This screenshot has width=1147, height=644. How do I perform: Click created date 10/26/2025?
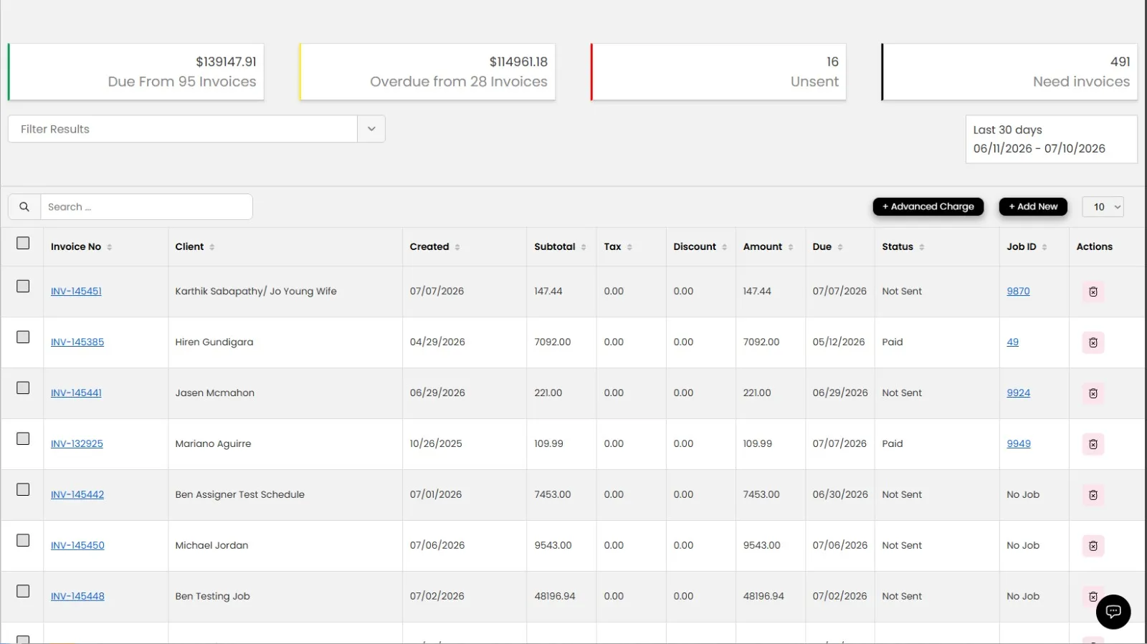coord(436,444)
